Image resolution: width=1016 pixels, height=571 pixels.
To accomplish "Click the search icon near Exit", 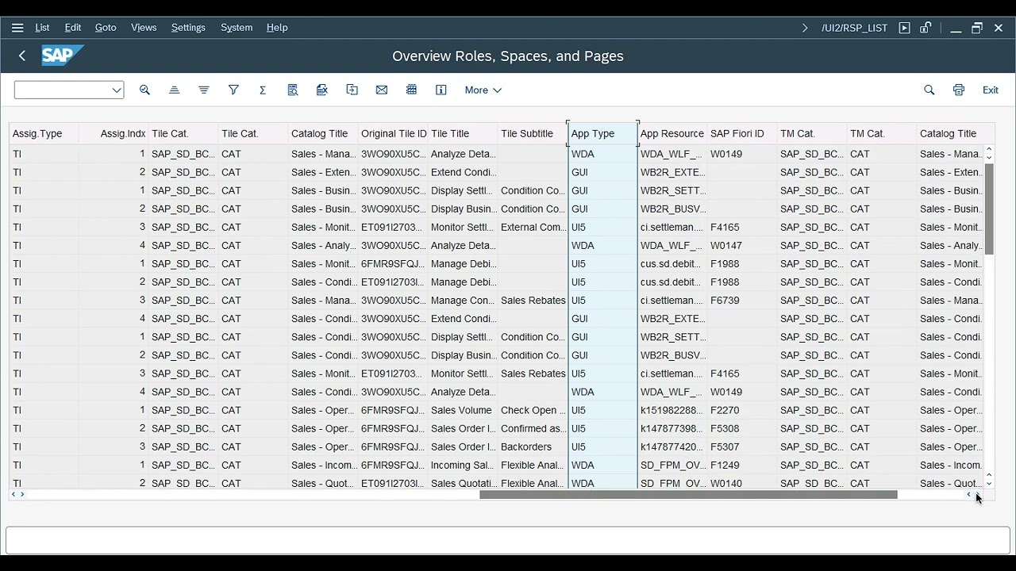I will tap(929, 90).
